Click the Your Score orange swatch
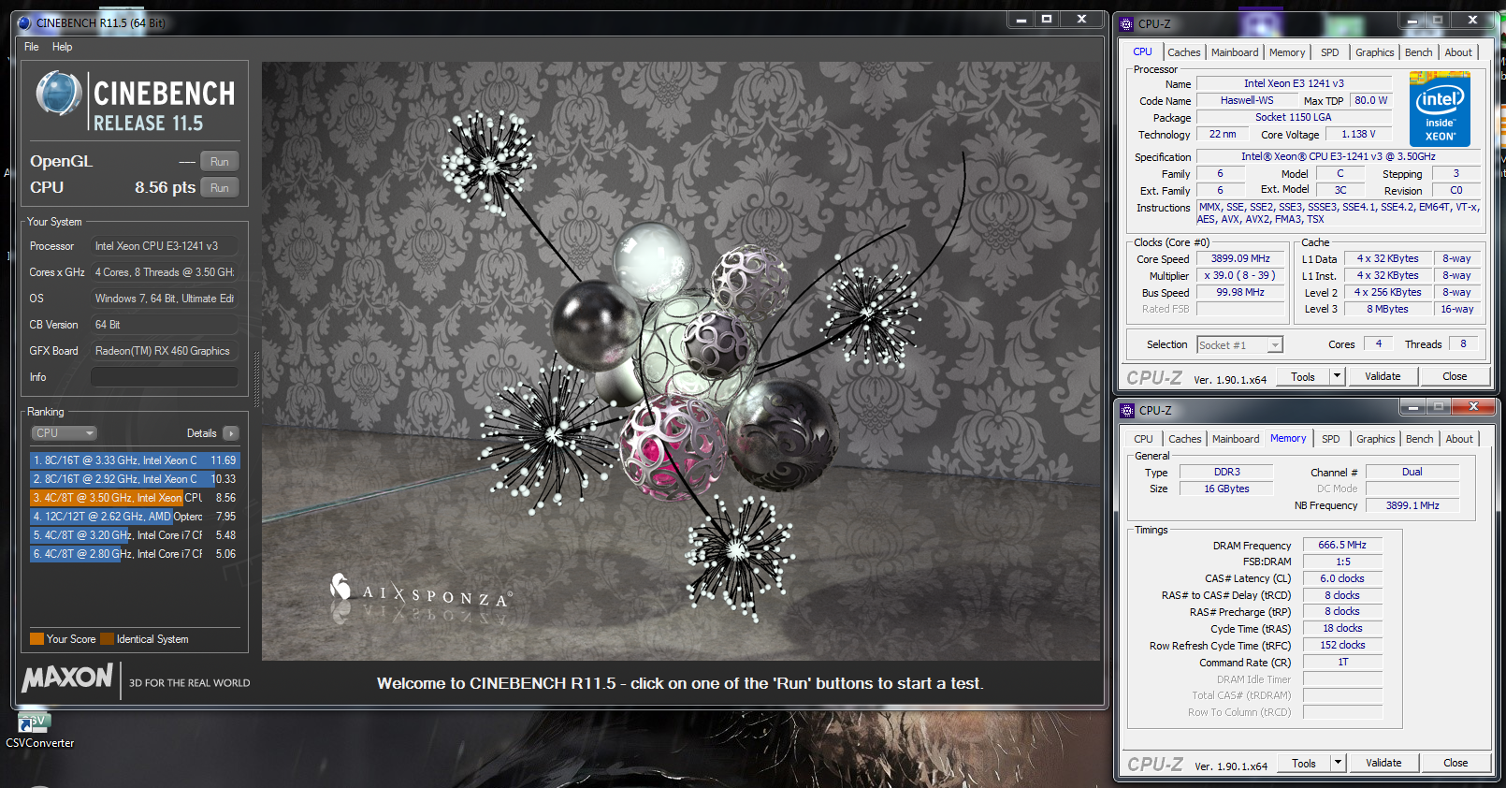The height and width of the screenshot is (788, 1506). tap(37, 639)
